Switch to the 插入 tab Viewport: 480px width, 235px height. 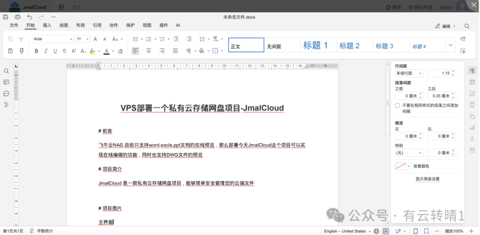[x=47, y=25]
